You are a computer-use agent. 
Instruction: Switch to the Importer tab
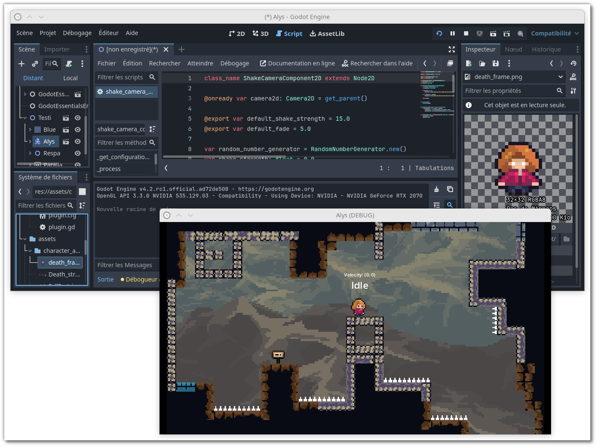point(57,49)
